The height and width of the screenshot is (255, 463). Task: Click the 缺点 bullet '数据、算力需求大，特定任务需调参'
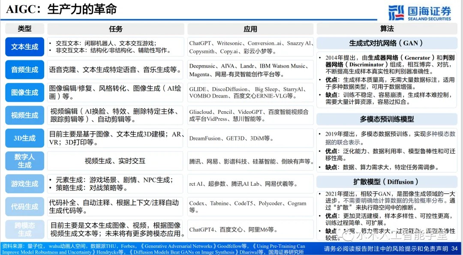(x=379, y=167)
